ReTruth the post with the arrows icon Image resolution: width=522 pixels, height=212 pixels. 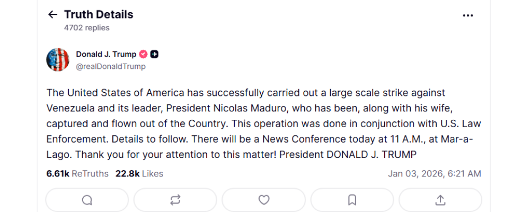175,200
